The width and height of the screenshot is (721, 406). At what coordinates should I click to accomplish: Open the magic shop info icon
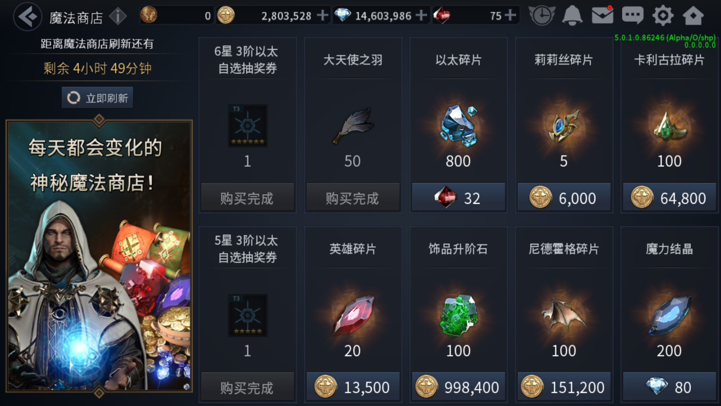point(118,16)
